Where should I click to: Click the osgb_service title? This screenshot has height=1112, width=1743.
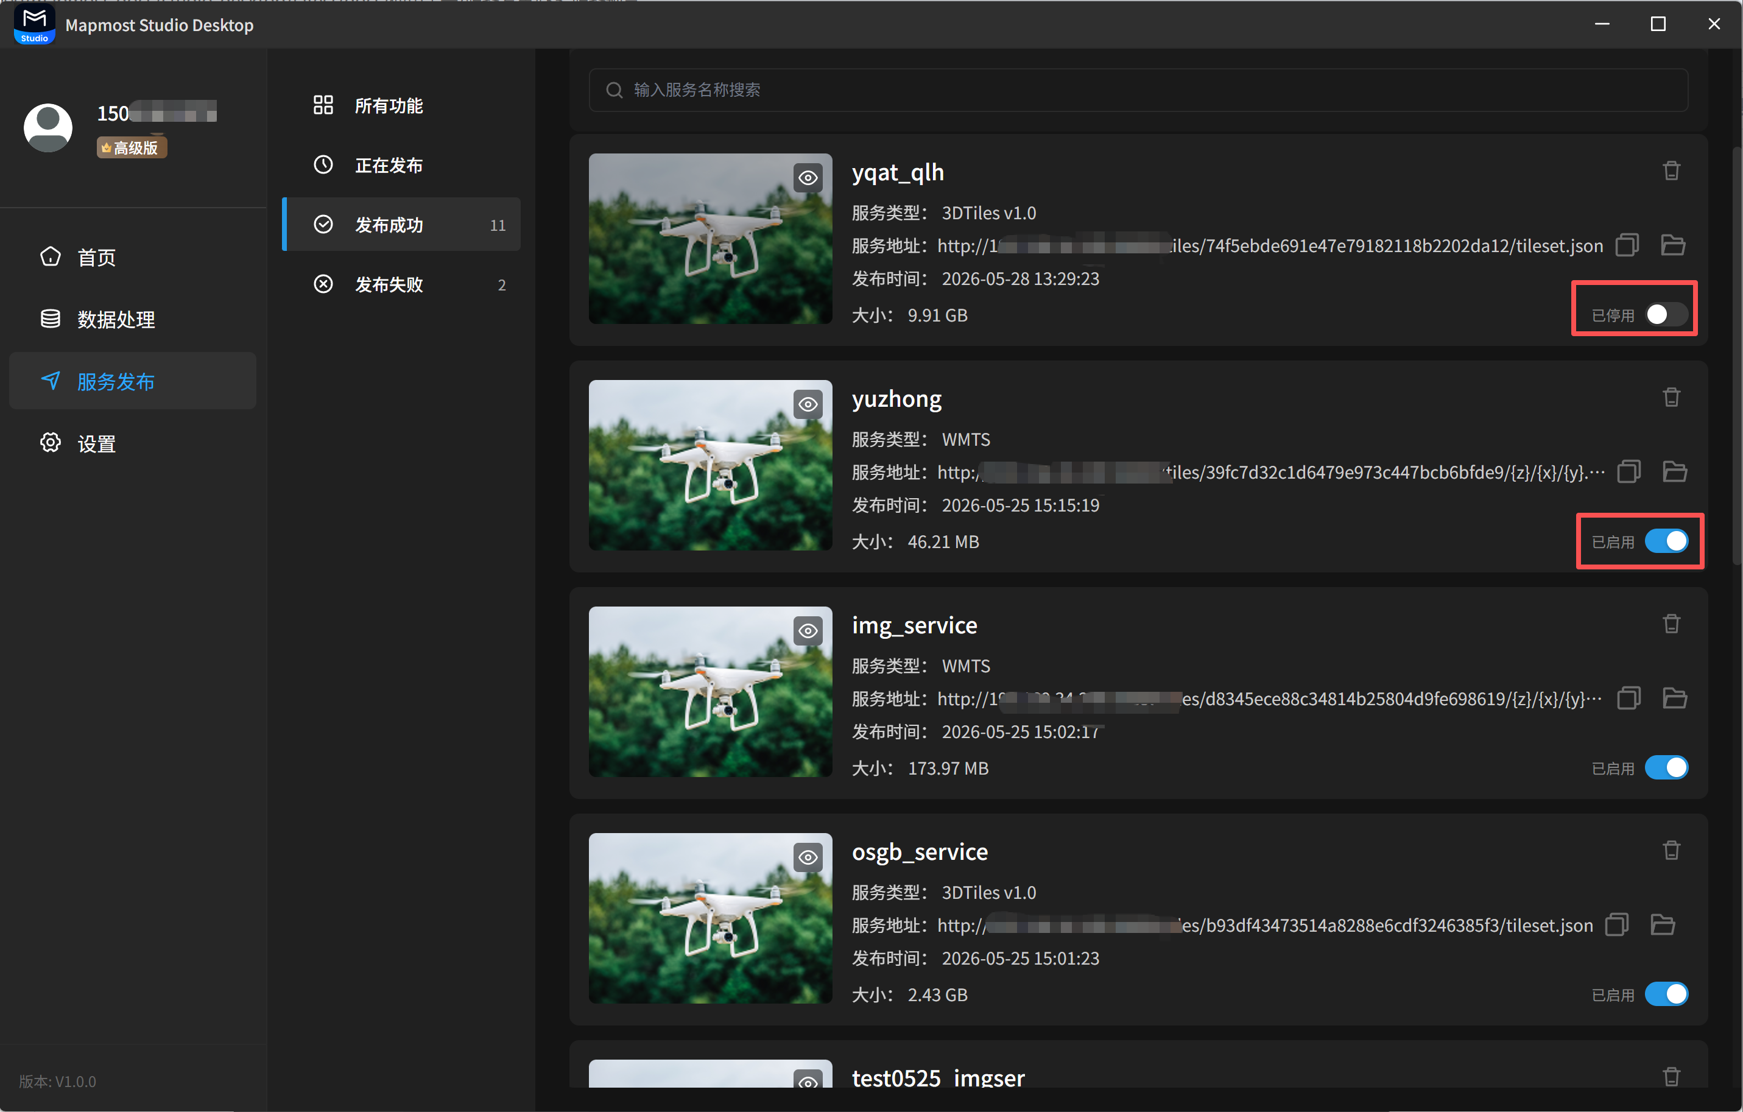(920, 852)
